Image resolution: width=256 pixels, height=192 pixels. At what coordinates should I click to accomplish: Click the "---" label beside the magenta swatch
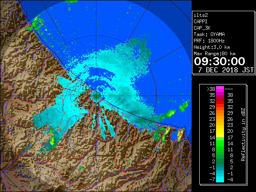(229, 89)
